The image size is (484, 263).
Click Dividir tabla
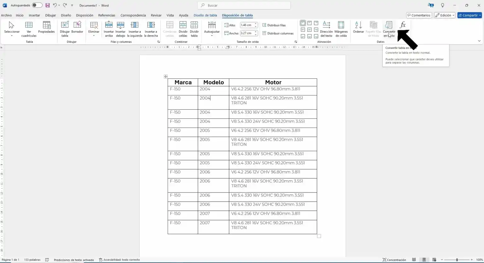(x=194, y=29)
